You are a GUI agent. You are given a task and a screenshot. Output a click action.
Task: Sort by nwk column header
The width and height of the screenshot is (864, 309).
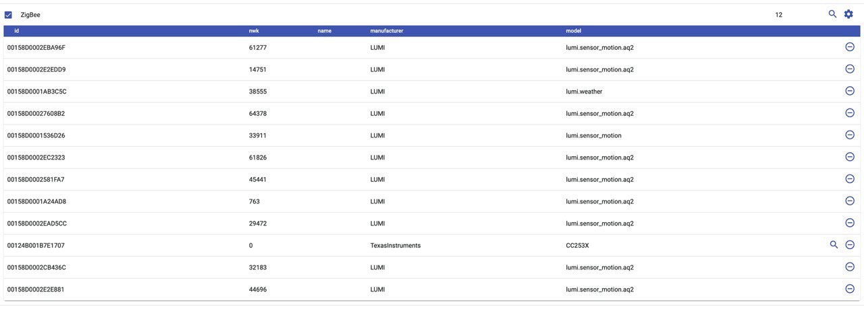point(254,31)
